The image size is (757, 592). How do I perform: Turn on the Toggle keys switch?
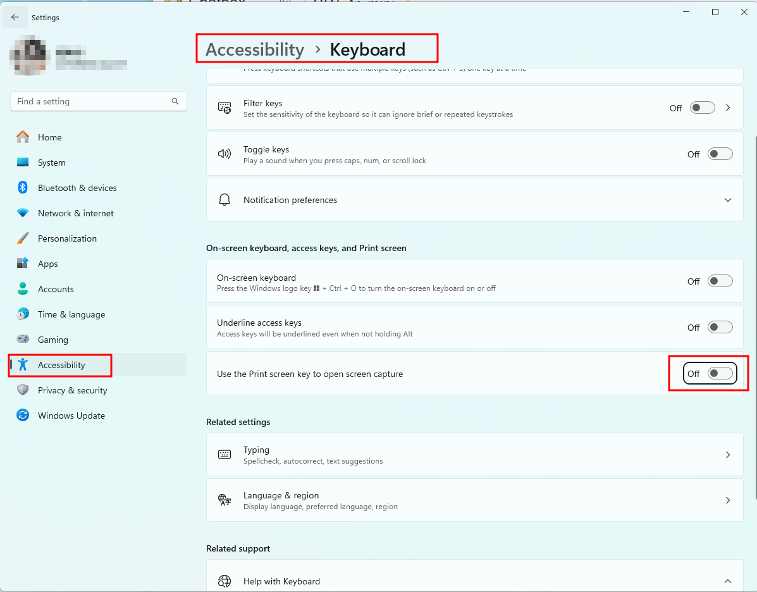pyautogui.click(x=720, y=154)
